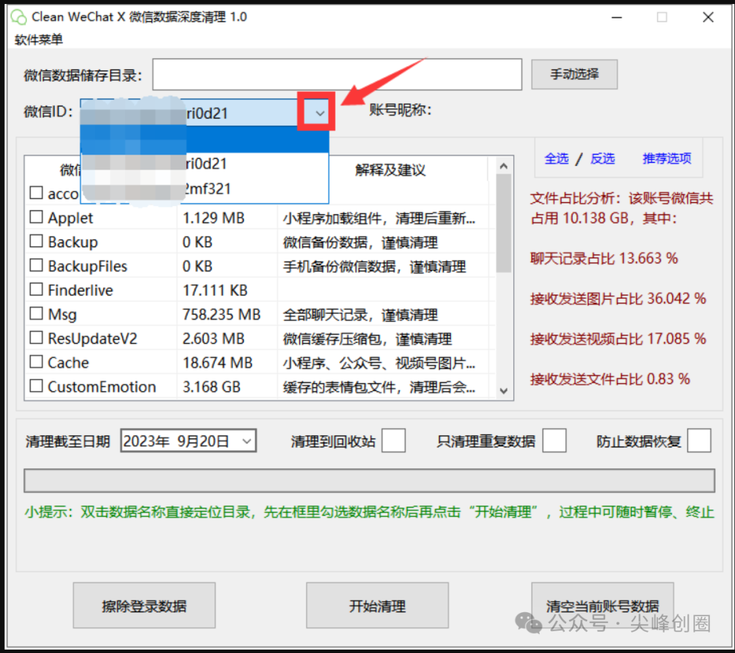Tick the Finderlive checkbox
This screenshot has width=735, height=653.
(x=36, y=289)
